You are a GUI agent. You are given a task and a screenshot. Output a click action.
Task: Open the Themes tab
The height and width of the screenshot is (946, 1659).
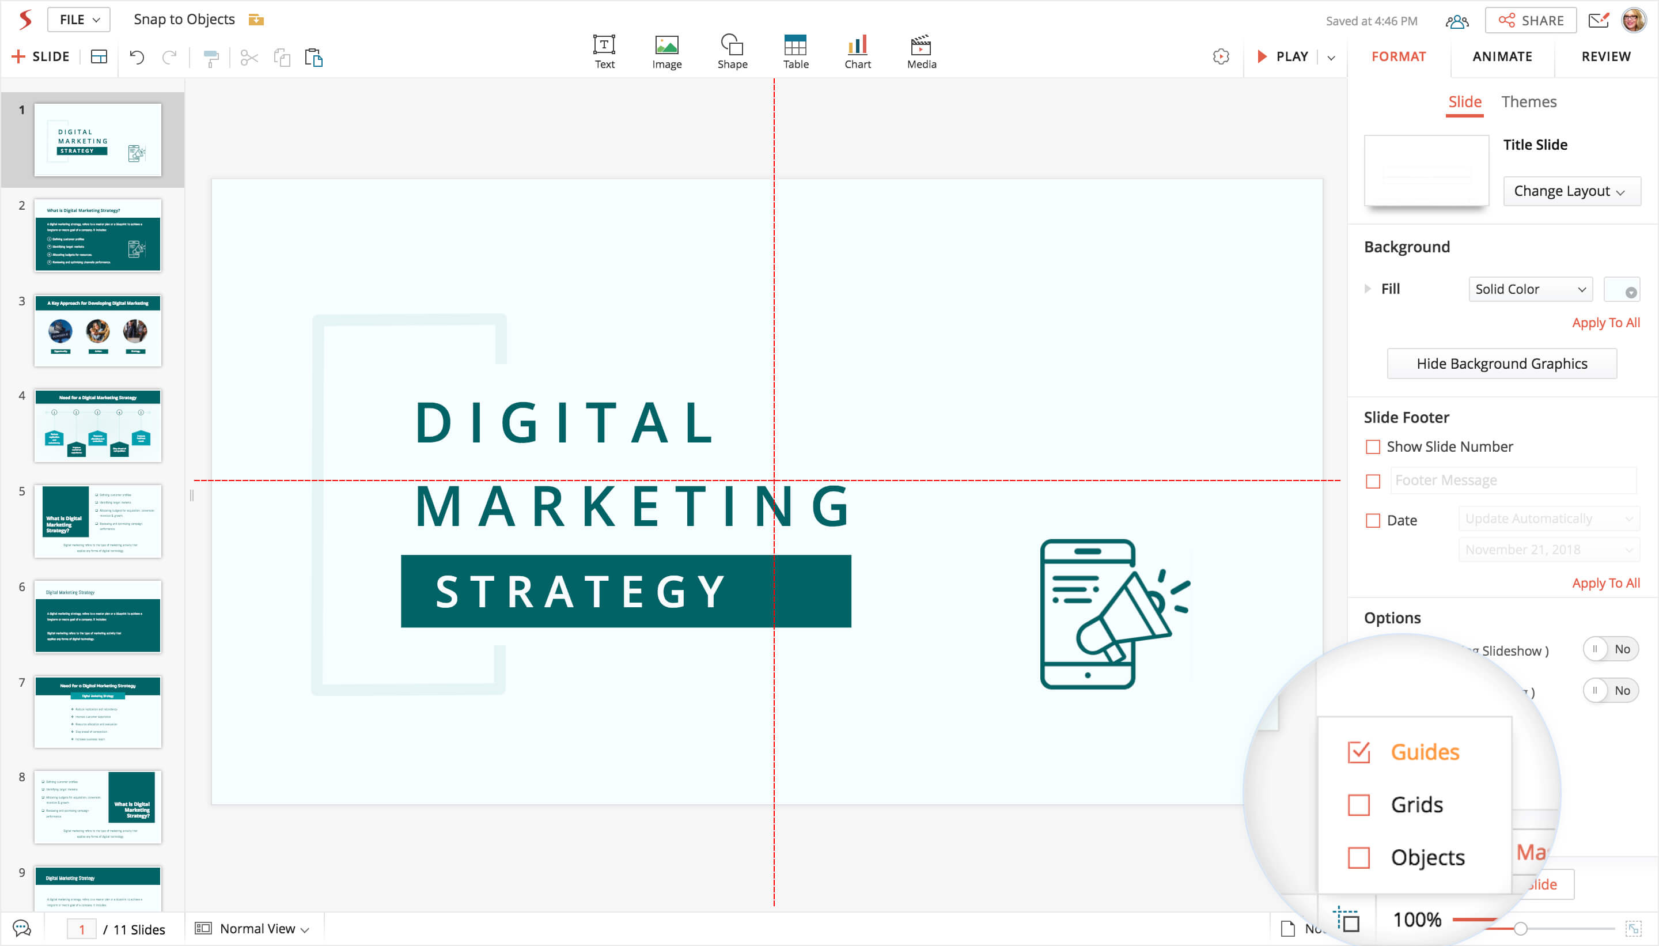tap(1528, 102)
